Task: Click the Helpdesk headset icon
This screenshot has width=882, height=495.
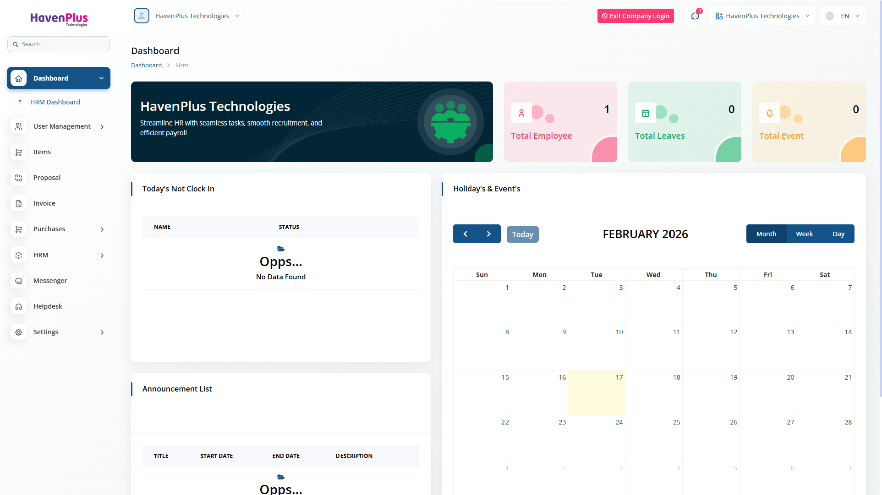Action: [x=19, y=306]
